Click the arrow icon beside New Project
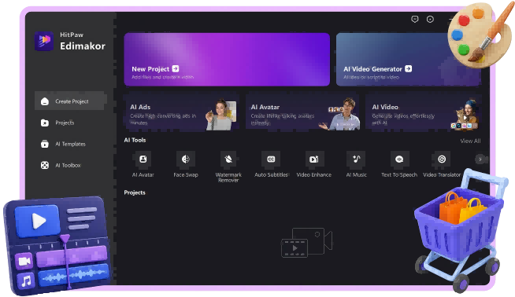Screen dimensions: 515x297 (176, 68)
